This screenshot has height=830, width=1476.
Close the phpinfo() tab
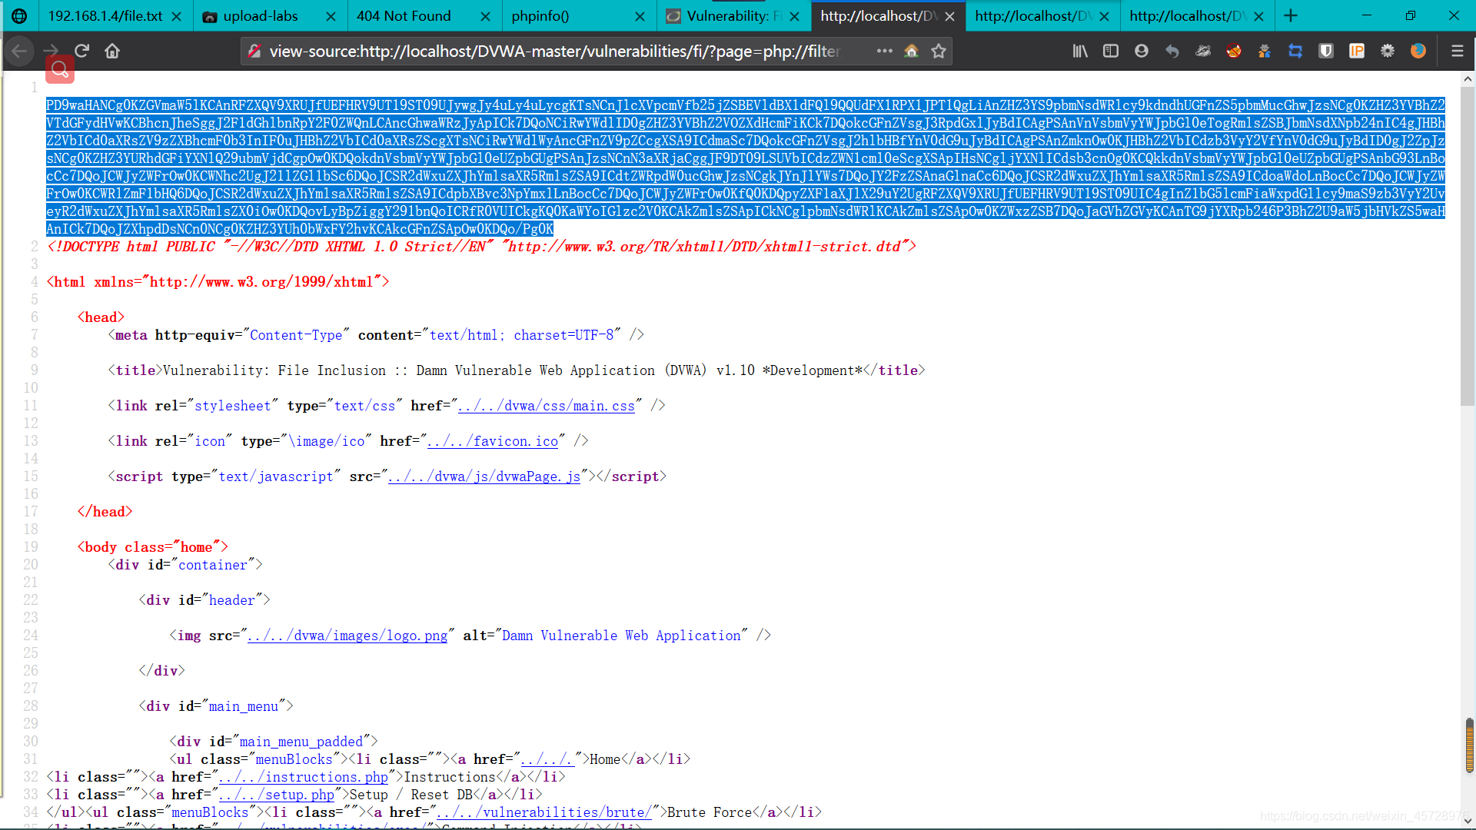pos(640,16)
